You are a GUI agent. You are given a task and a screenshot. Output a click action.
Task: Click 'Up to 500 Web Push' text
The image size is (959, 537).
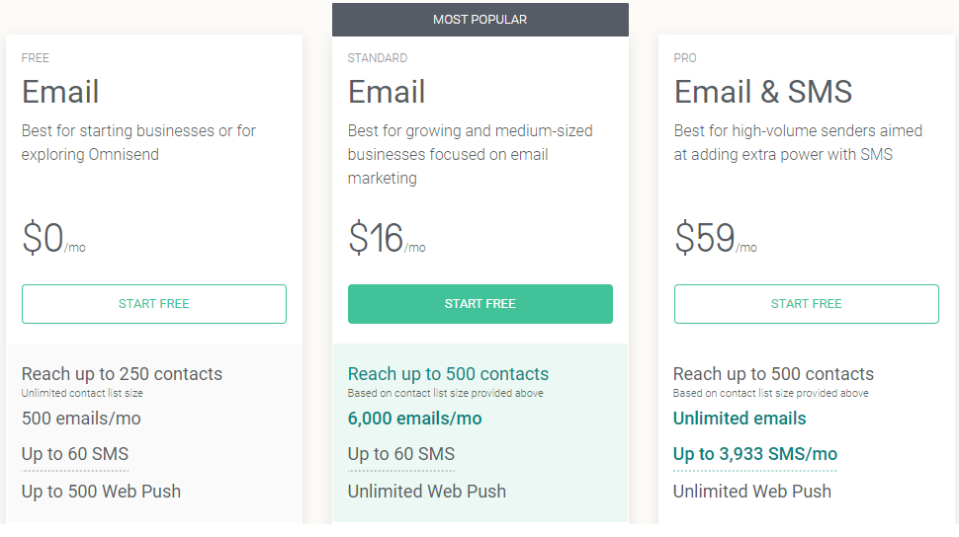click(x=101, y=492)
